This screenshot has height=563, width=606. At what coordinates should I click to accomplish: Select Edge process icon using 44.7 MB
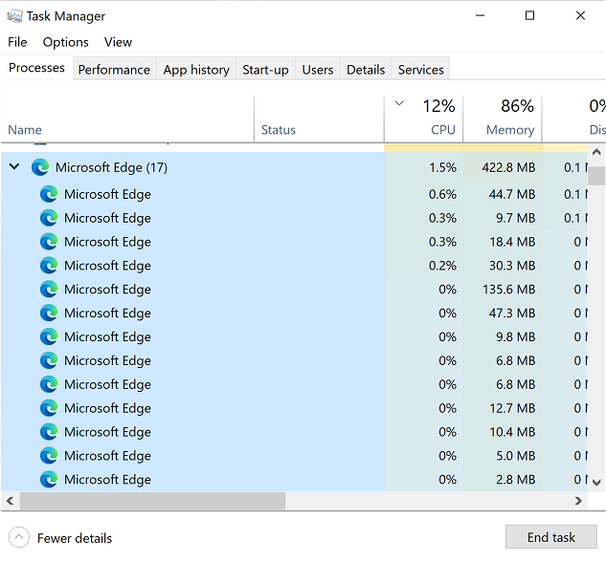(x=49, y=194)
